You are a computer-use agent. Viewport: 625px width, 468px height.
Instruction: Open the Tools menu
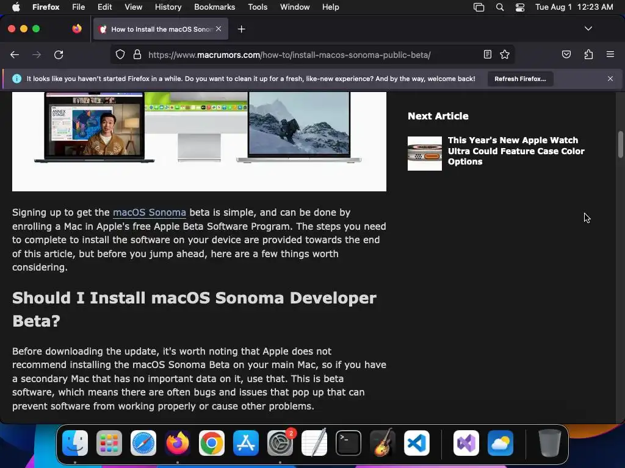[258, 7]
